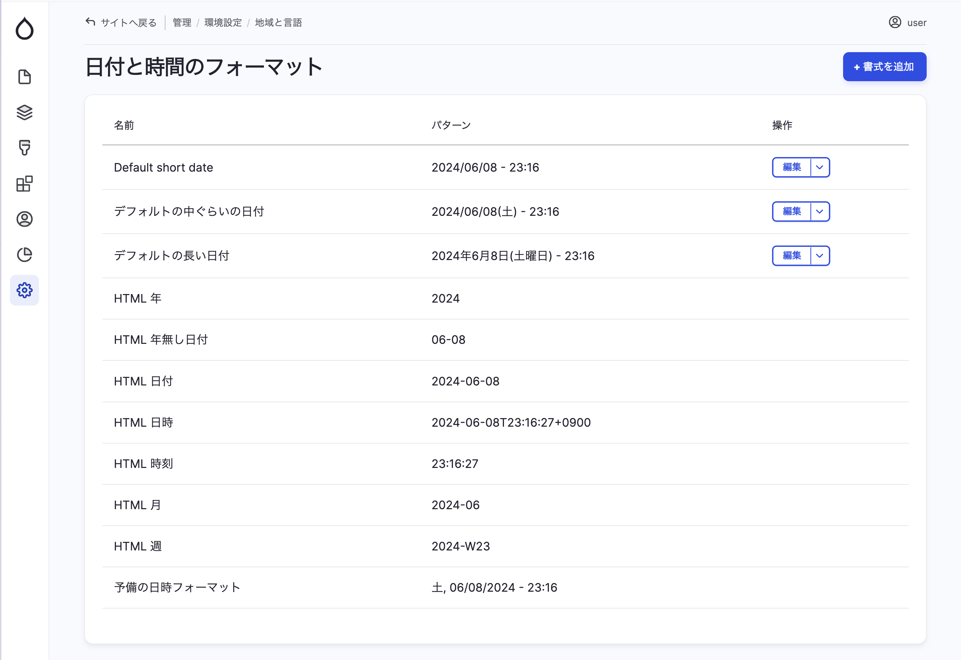961x660 pixels.
Task: Navigate to 環境設定 in the breadcrumb
Action: pyautogui.click(x=222, y=22)
